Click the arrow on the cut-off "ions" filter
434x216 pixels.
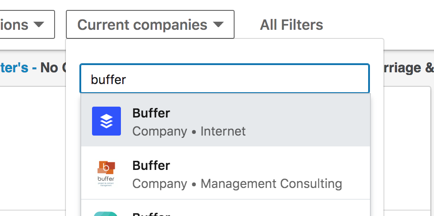point(39,24)
